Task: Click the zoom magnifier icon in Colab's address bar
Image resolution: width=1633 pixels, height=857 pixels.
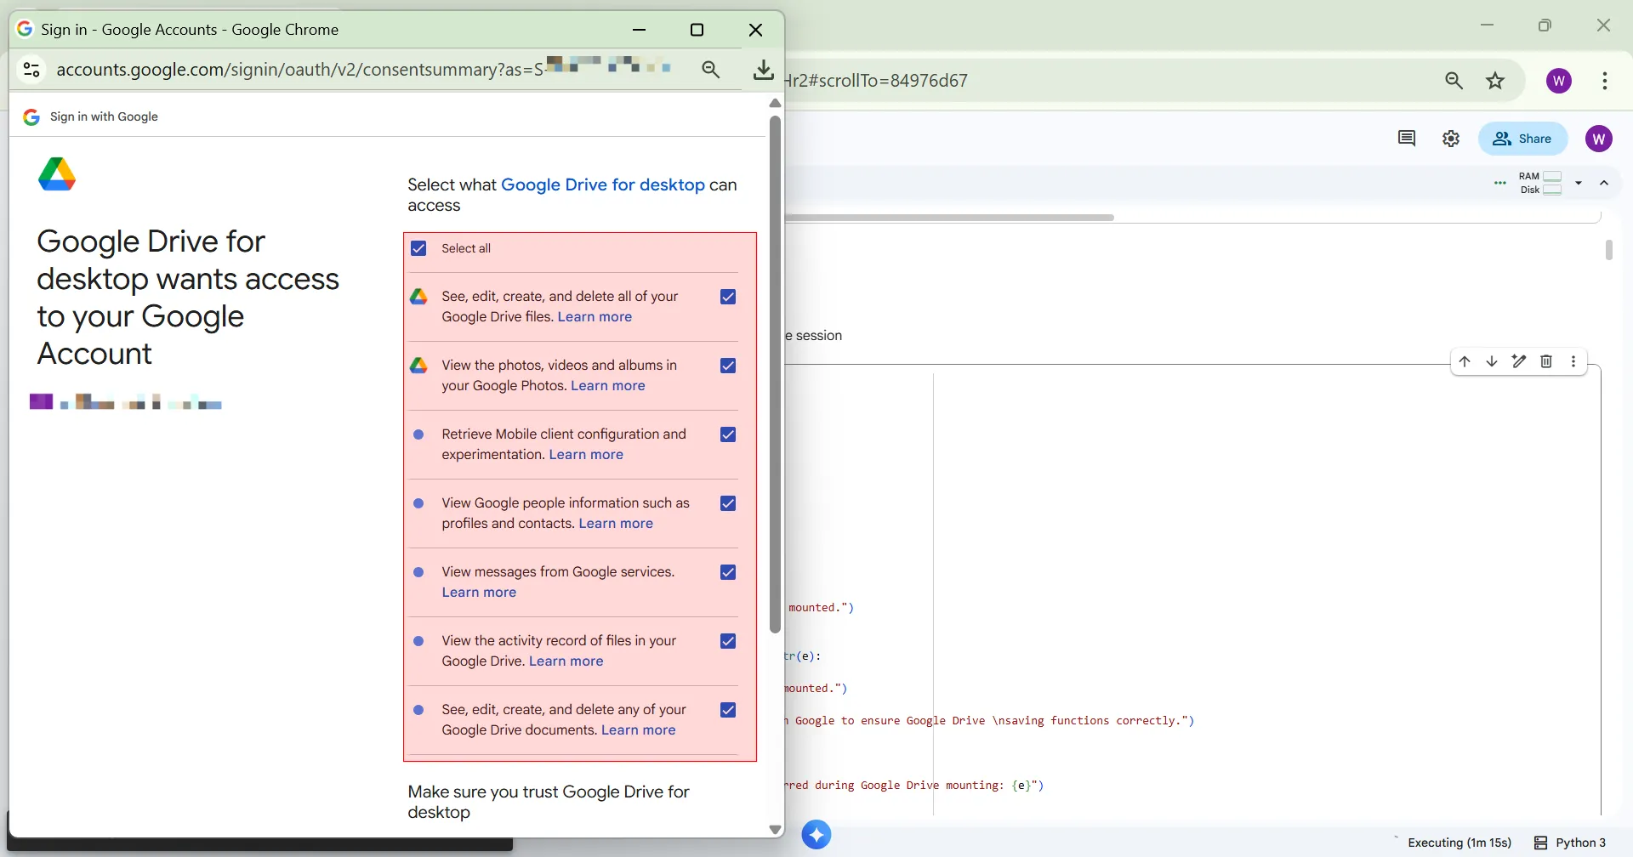Action: click(x=1454, y=81)
